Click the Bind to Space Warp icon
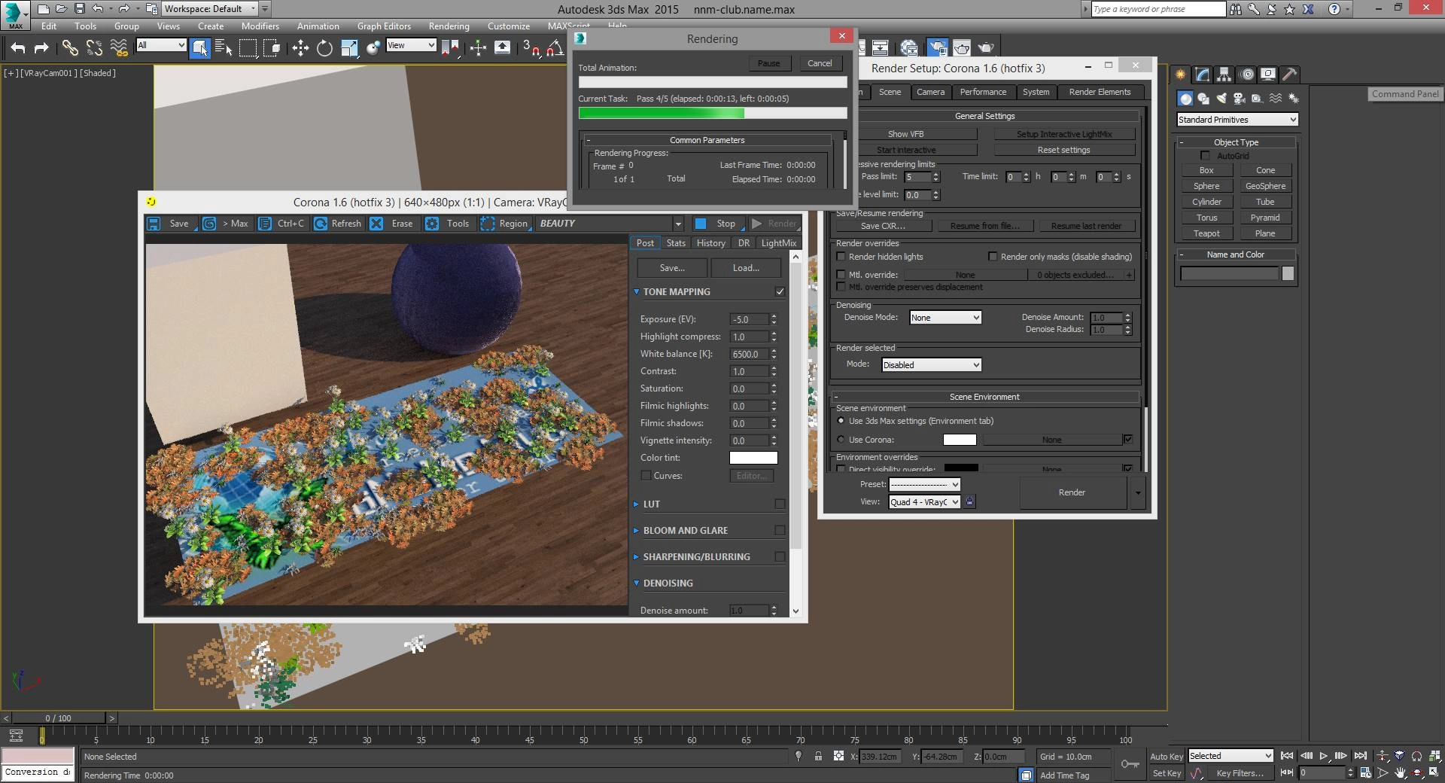1445x783 pixels. click(x=119, y=48)
